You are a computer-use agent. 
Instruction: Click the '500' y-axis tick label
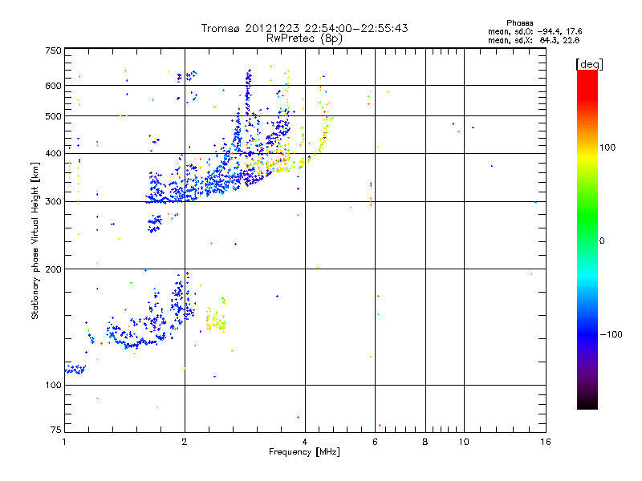(53, 116)
